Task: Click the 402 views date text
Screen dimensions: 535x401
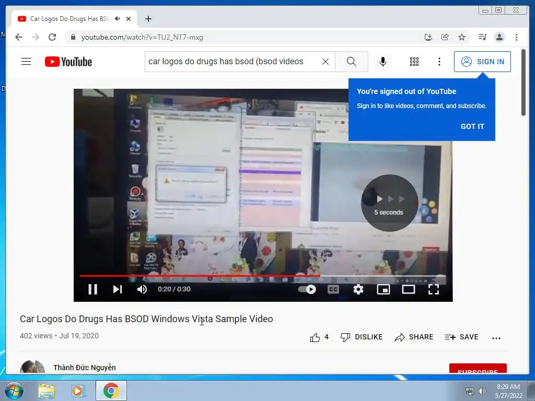Action: pyautogui.click(x=59, y=336)
